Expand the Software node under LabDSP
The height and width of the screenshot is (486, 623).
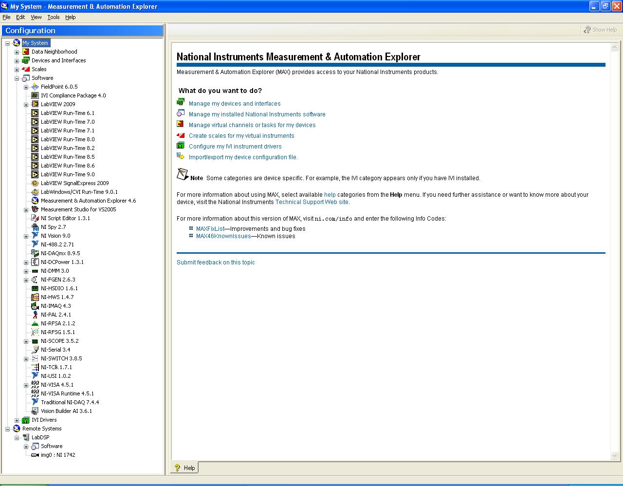point(26,447)
